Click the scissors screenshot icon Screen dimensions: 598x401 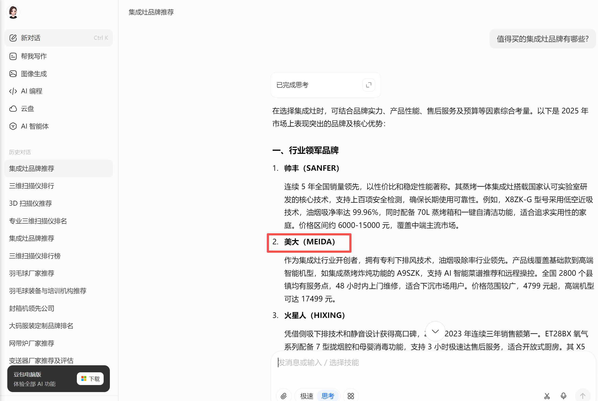click(547, 396)
